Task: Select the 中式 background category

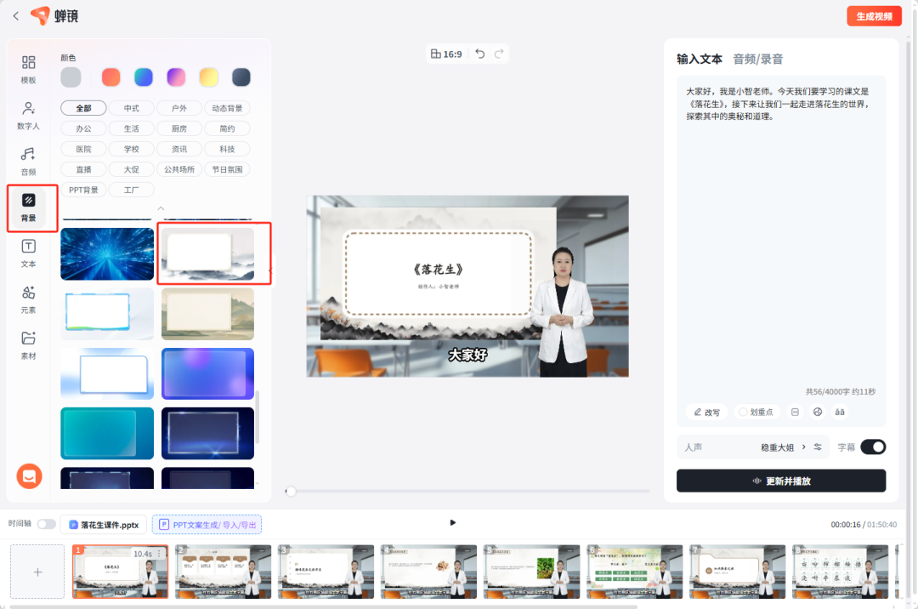Action: click(132, 108)
